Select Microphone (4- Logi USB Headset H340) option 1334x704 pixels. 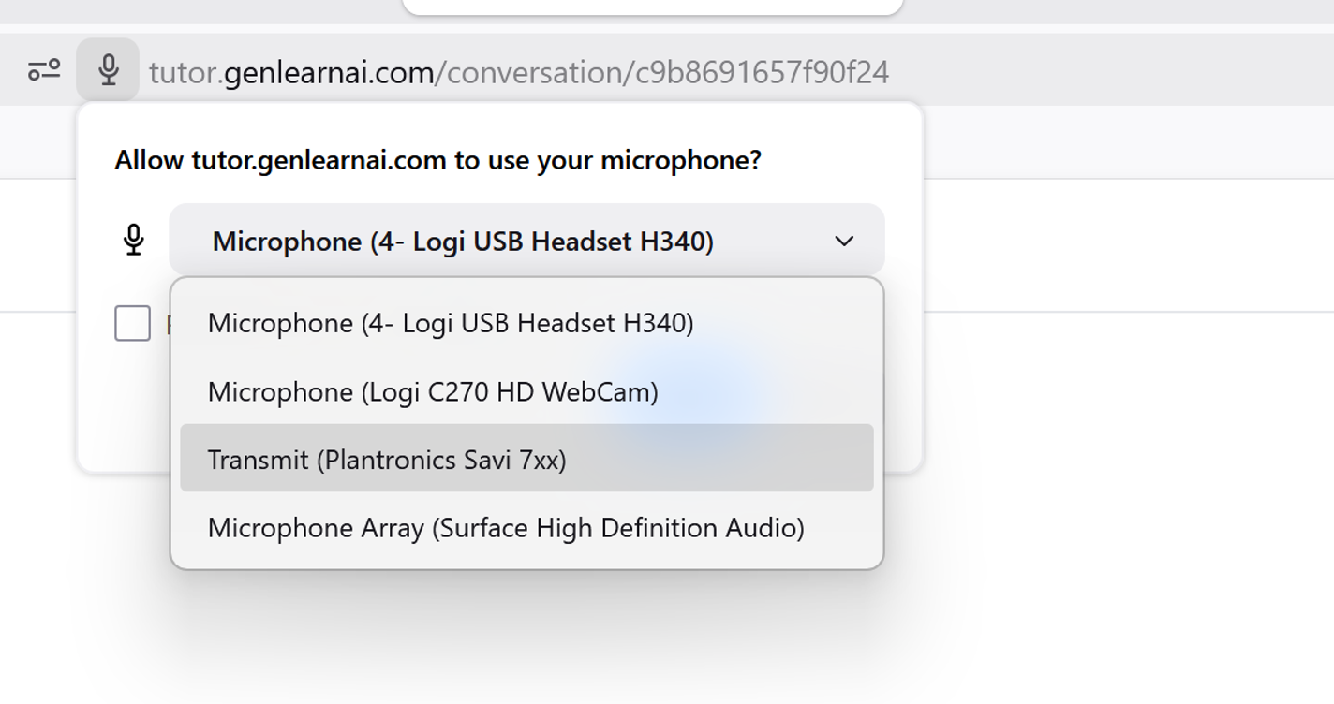(x=526, y=323)
